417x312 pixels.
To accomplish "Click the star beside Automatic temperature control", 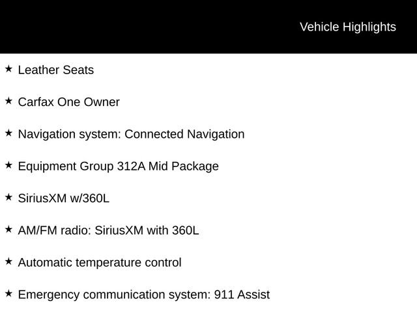I will coord(8,261).
